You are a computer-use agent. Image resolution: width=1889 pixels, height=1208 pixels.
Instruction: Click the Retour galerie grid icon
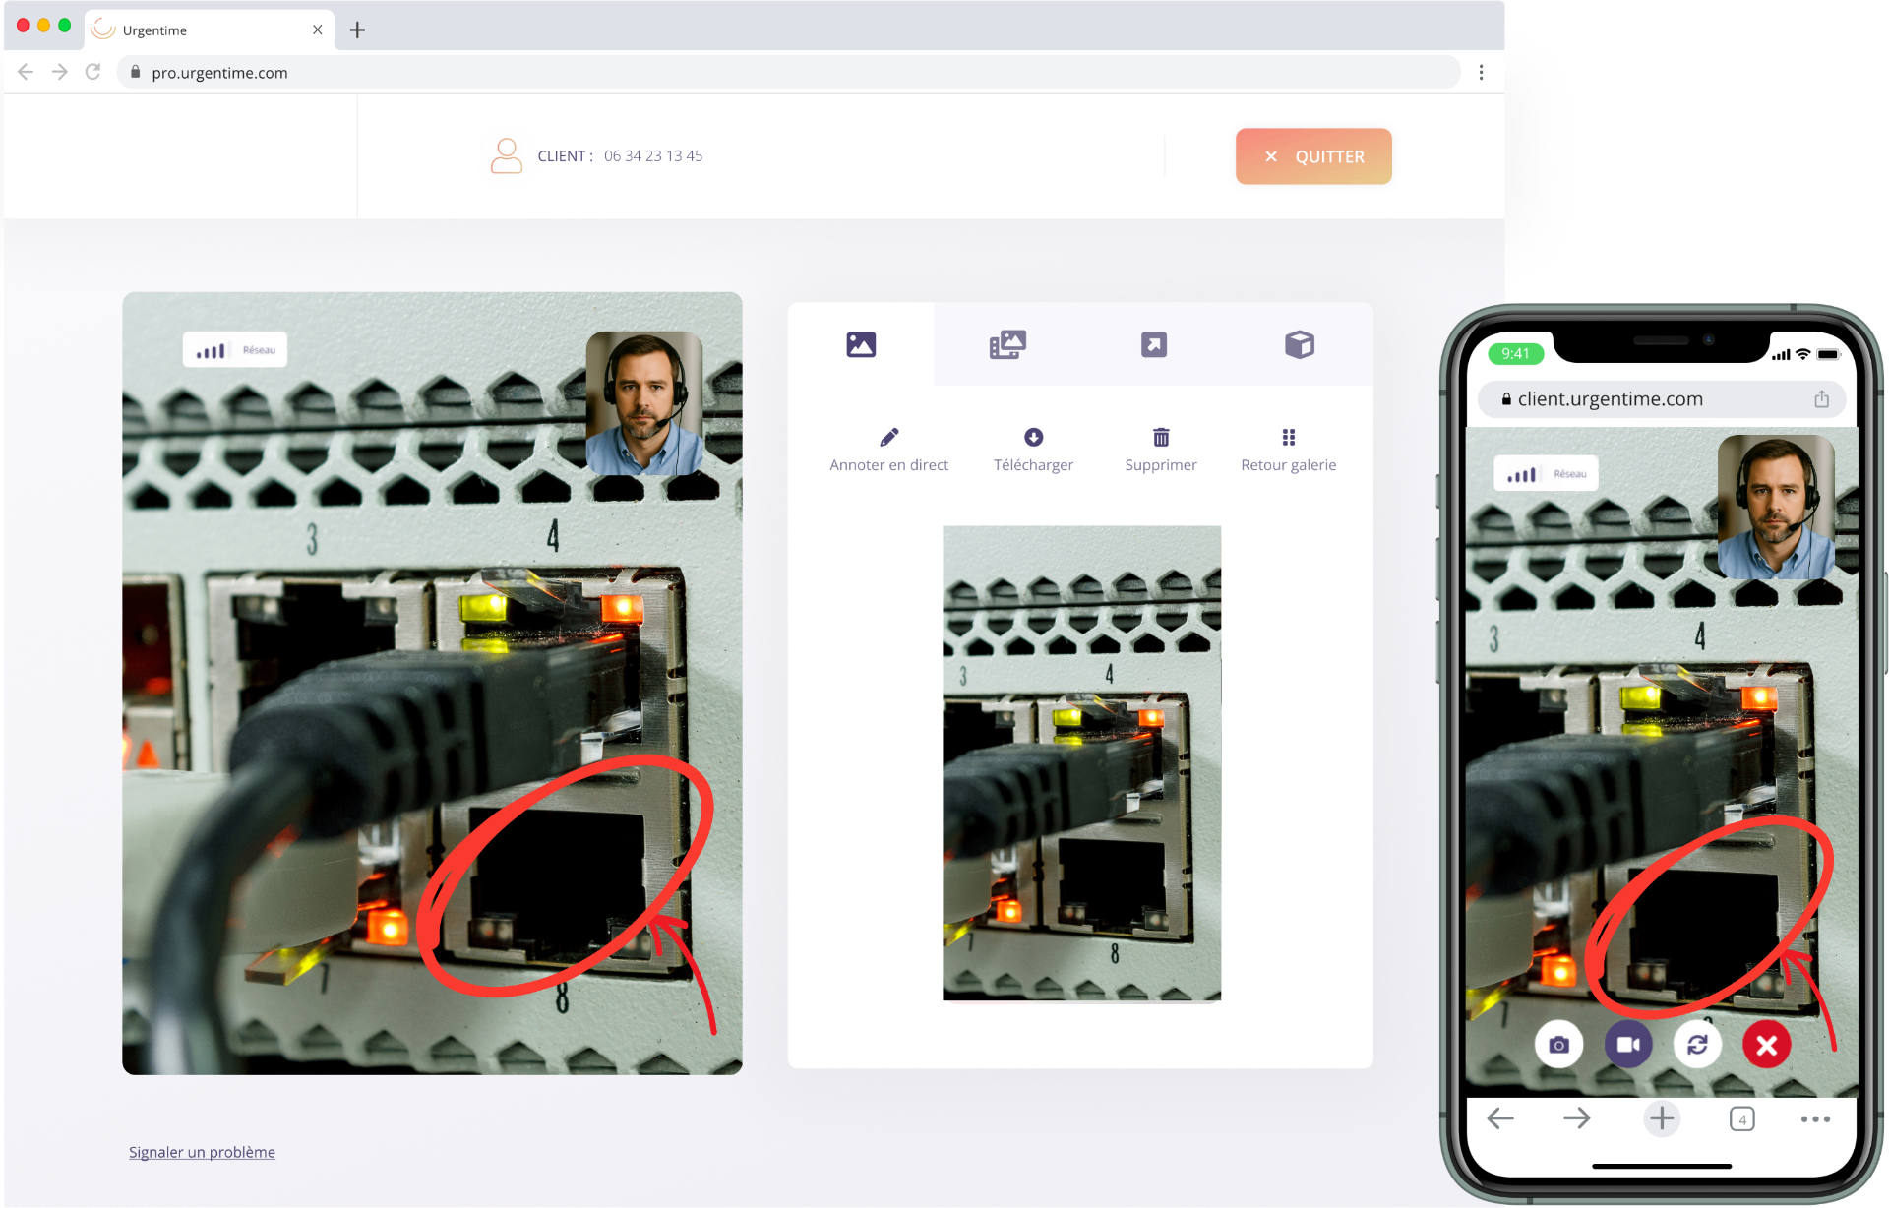(1289, 437)
